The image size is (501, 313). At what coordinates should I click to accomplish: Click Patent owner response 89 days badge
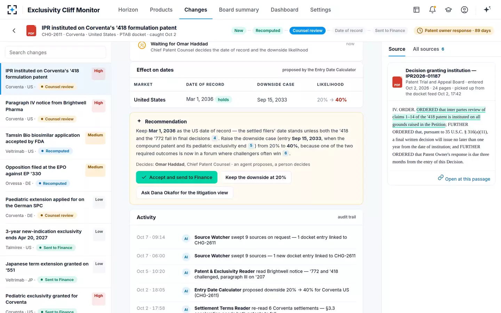(x=454, y=31)
